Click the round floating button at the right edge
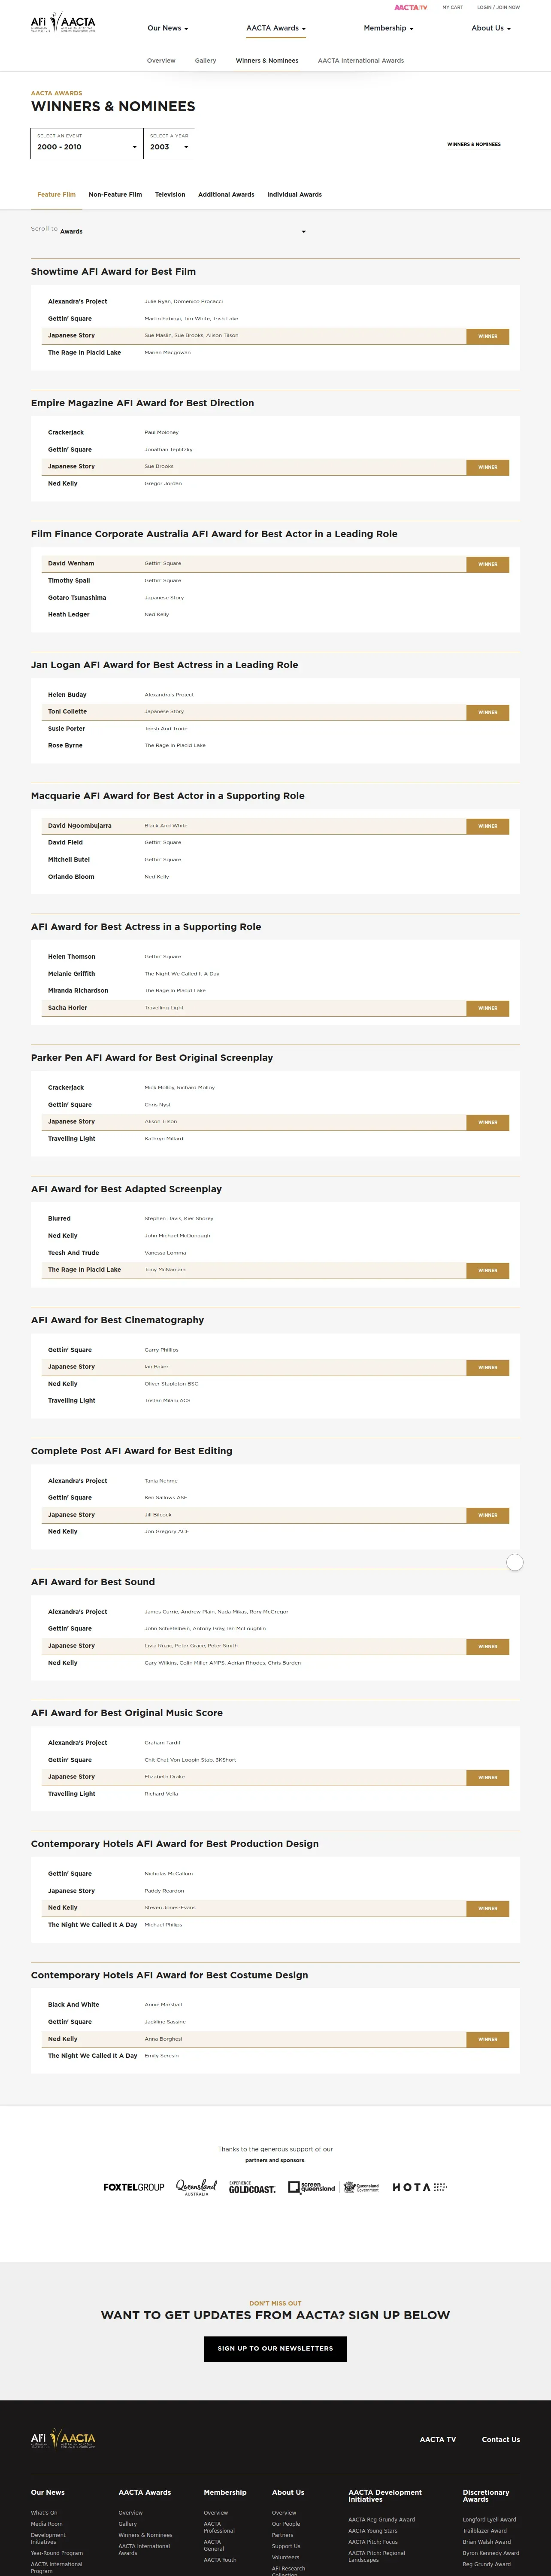Viewport: 551px width, 2576px height. (x=514, y=1562)
